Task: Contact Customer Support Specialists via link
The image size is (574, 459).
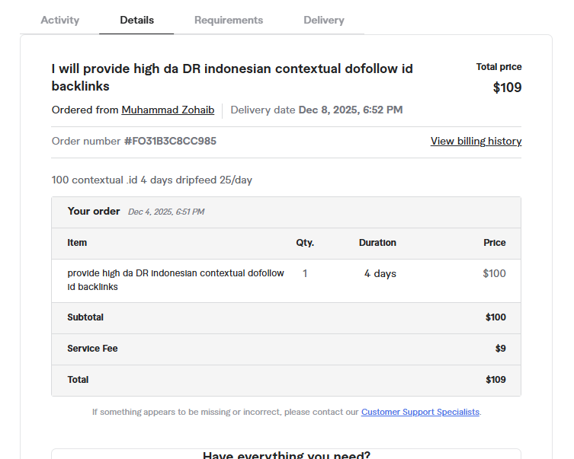Action: 420,412
